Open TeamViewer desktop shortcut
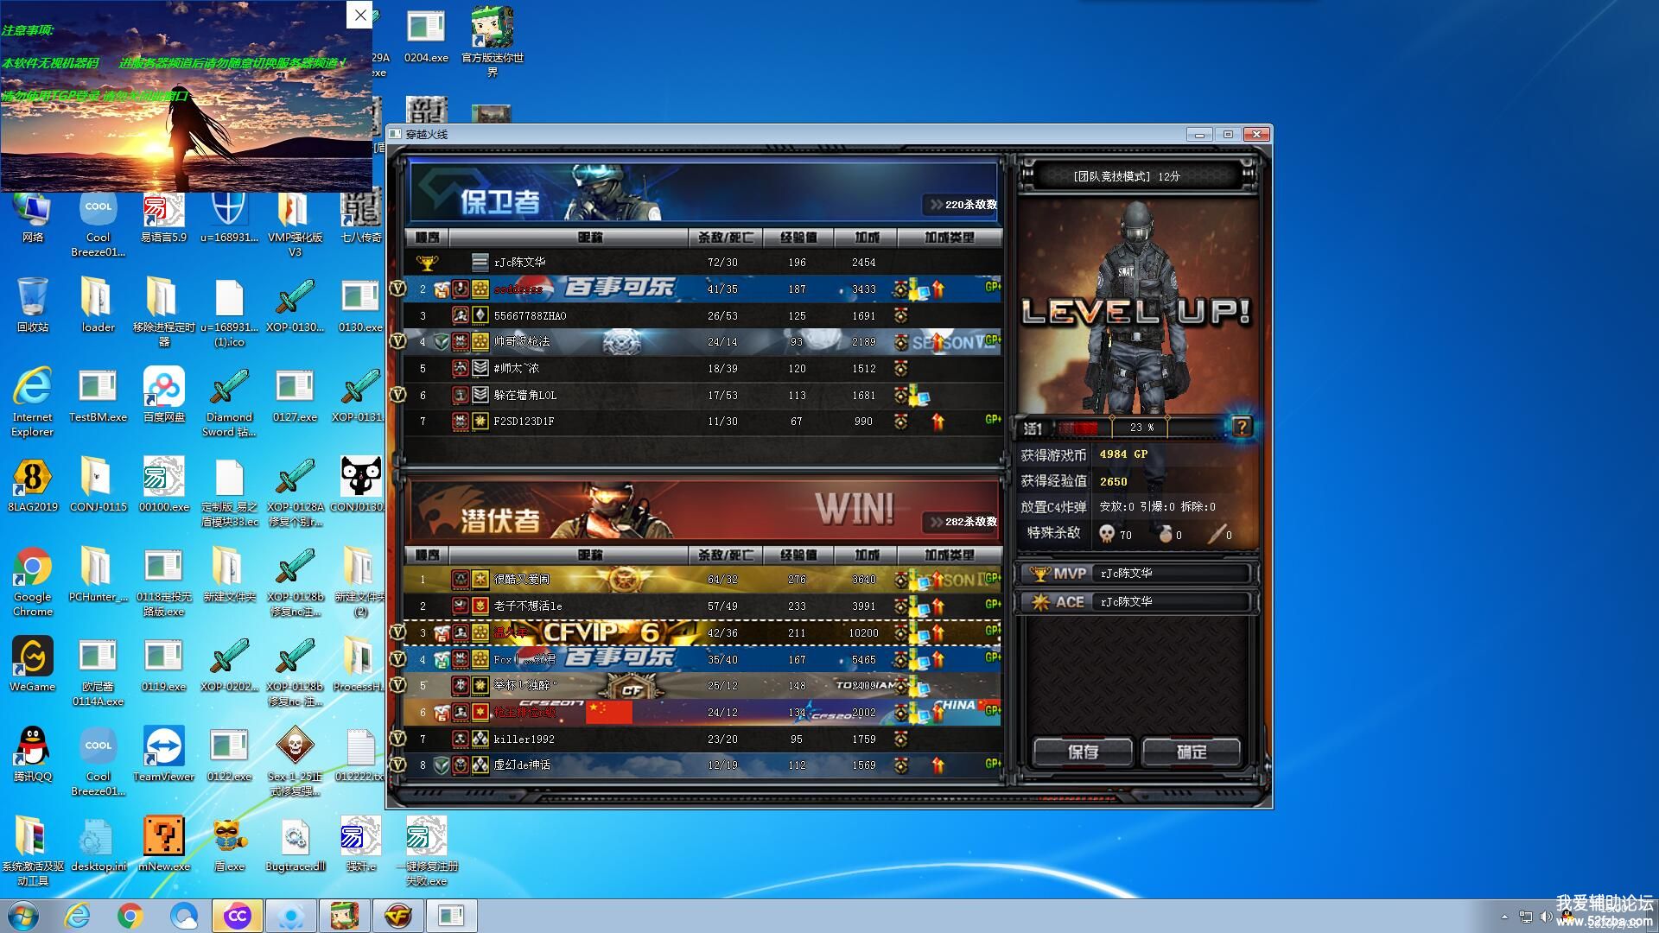 click(164, 753)
